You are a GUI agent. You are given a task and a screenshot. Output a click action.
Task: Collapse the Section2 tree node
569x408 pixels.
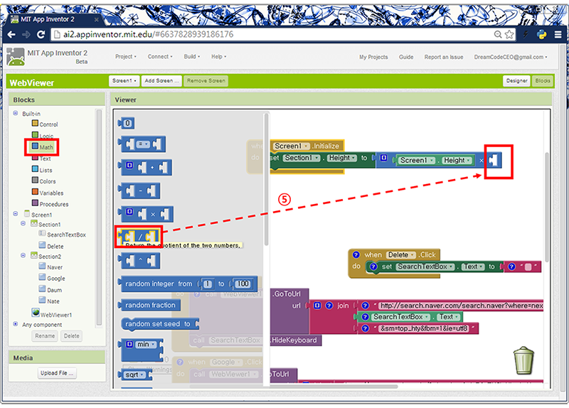click(x=23, y=255)
